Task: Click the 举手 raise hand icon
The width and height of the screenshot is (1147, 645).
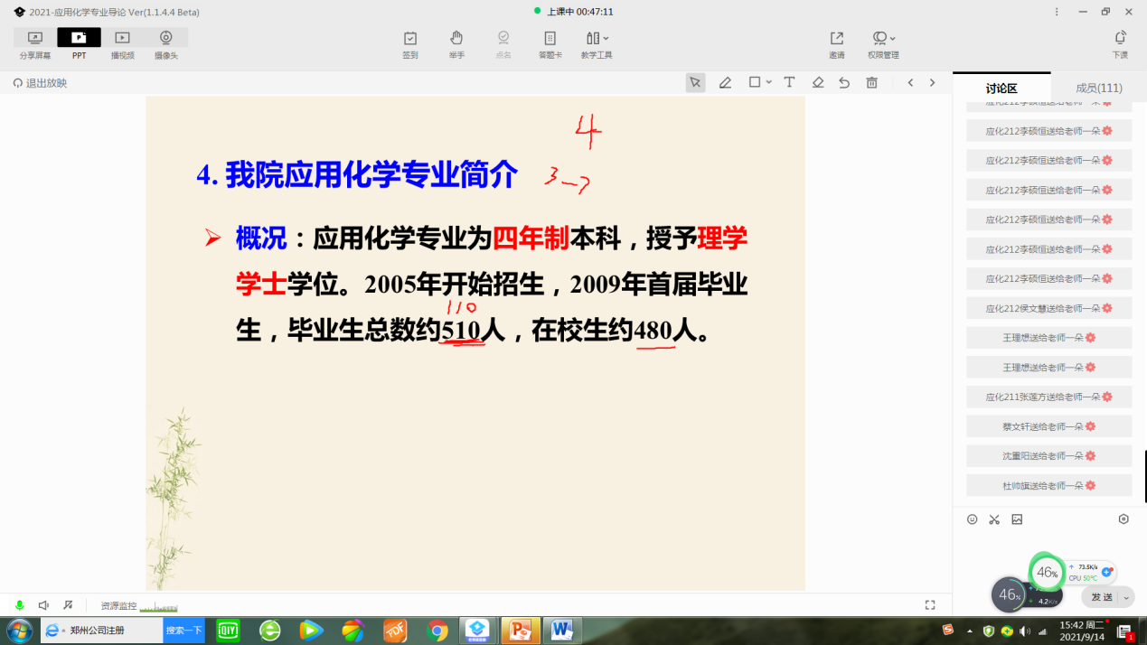Action: [x=456, y=43]
